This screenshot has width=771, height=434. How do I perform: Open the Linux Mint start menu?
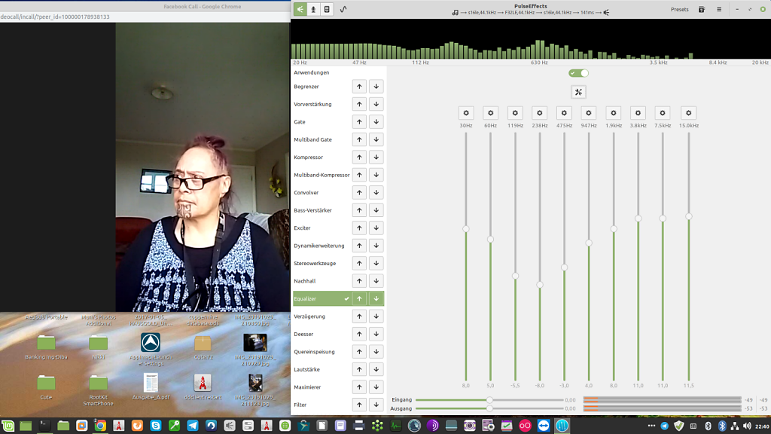(x=8, y=426)
